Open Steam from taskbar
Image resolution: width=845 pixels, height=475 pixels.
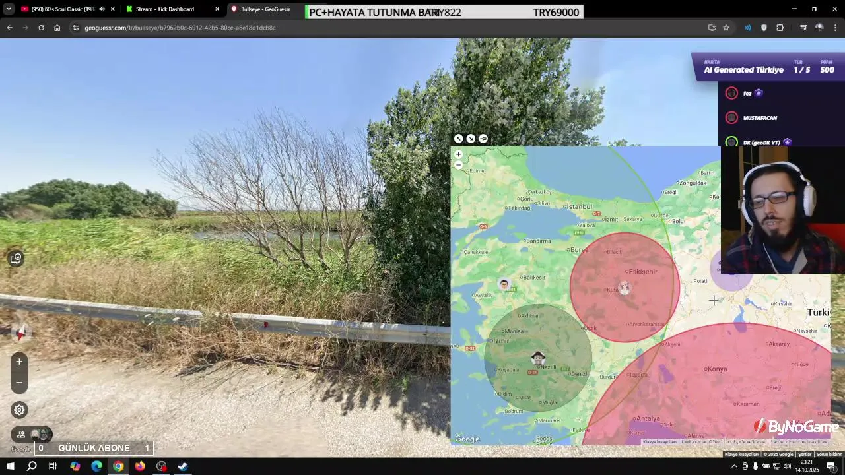[x=183, y=466]
